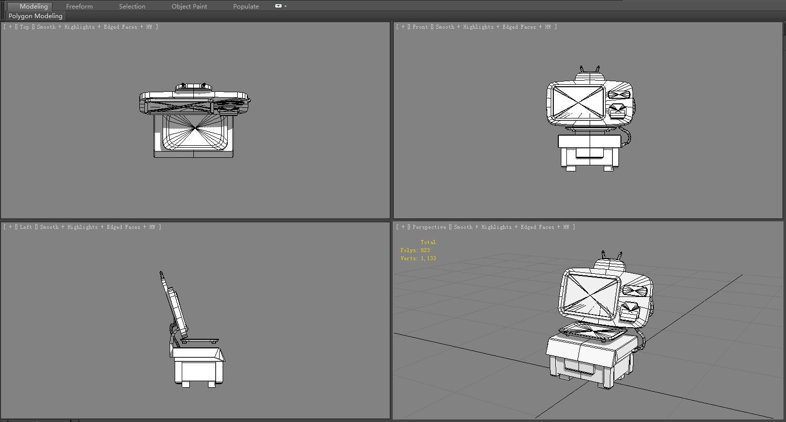Switch to the Object Paint tab
This screenshot has width=786, height=422.
click(189, 6)
